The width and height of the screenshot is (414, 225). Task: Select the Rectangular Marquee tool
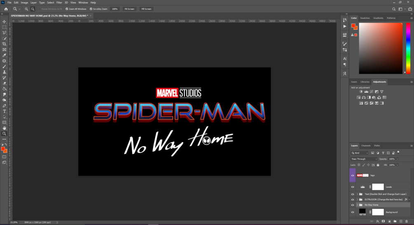(x=4, y=27)
